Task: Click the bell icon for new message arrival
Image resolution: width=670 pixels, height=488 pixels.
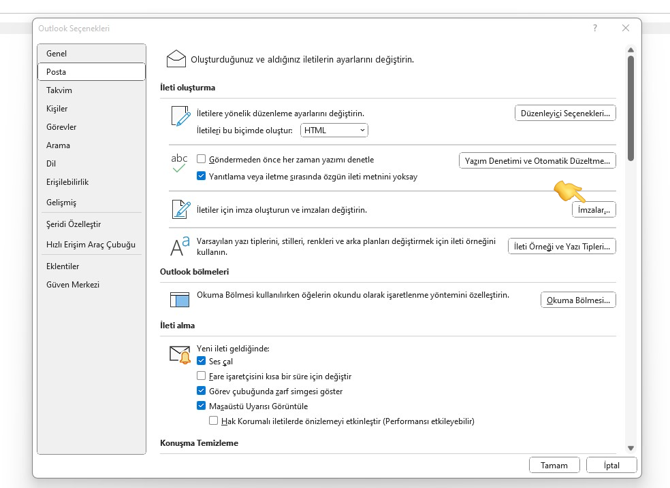Action: tap(178, 352)
